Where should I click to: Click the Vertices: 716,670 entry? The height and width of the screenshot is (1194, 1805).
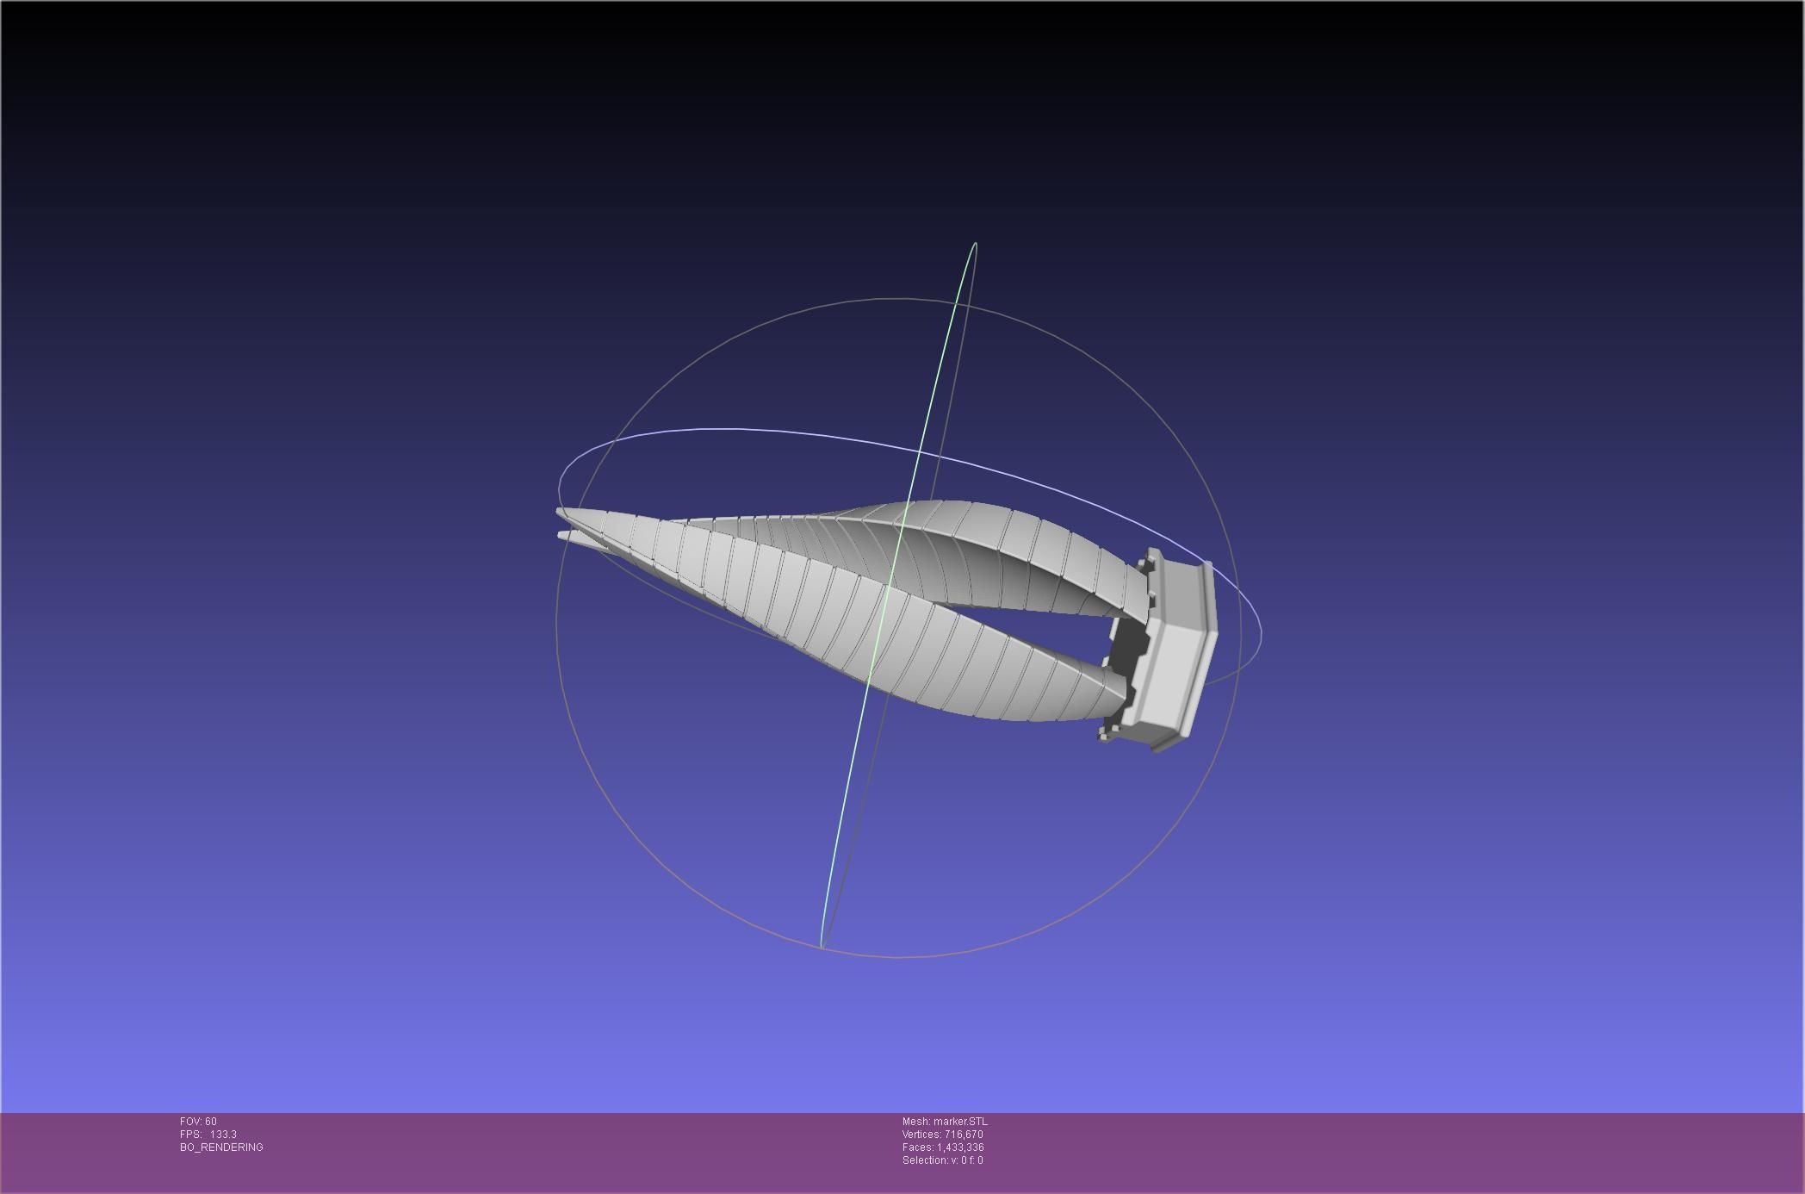pos(942,1135)
